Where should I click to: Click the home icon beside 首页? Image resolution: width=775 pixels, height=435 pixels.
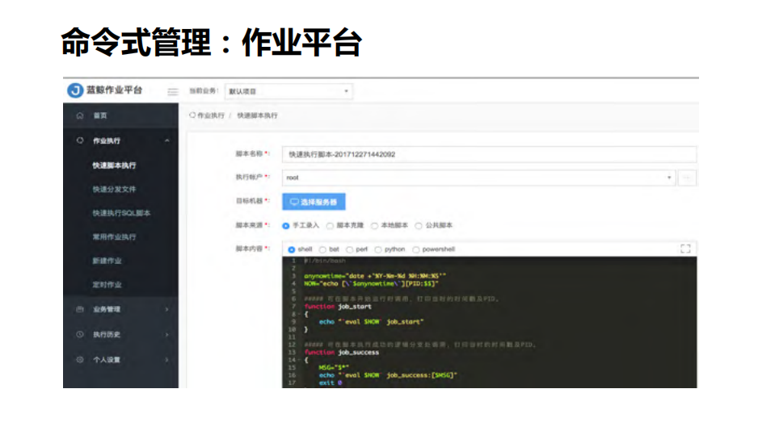80,115
